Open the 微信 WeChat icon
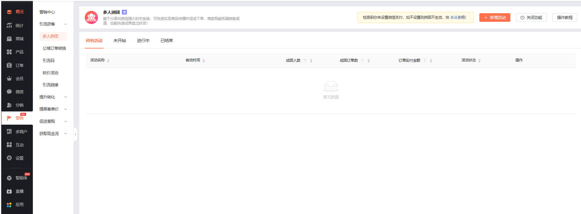581x214 pixels. (9, 92)
